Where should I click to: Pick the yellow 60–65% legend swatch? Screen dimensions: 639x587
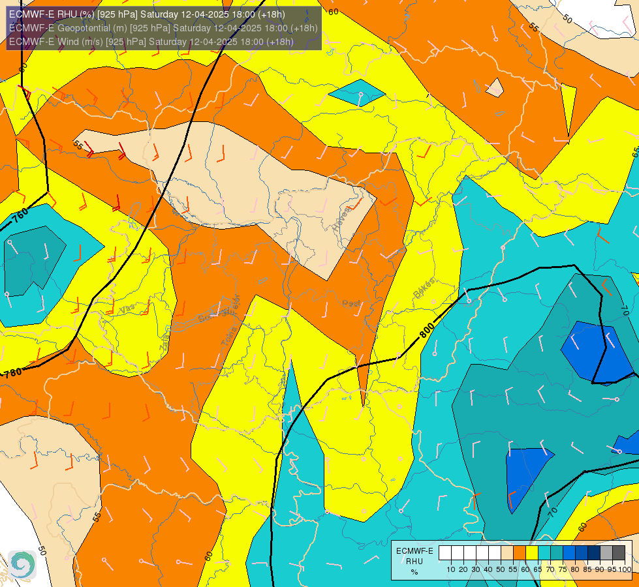tap(532, 552)
